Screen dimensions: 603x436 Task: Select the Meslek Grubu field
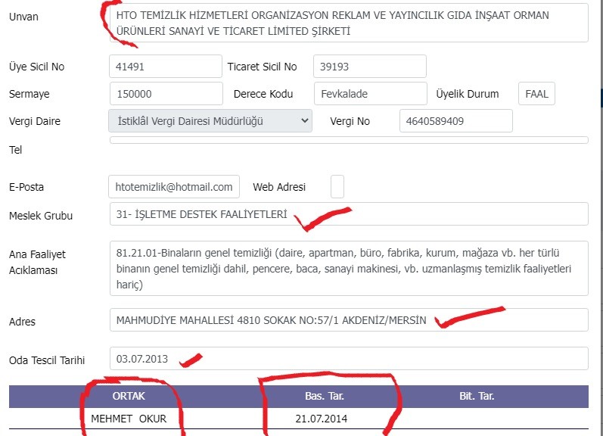[349, 214]
